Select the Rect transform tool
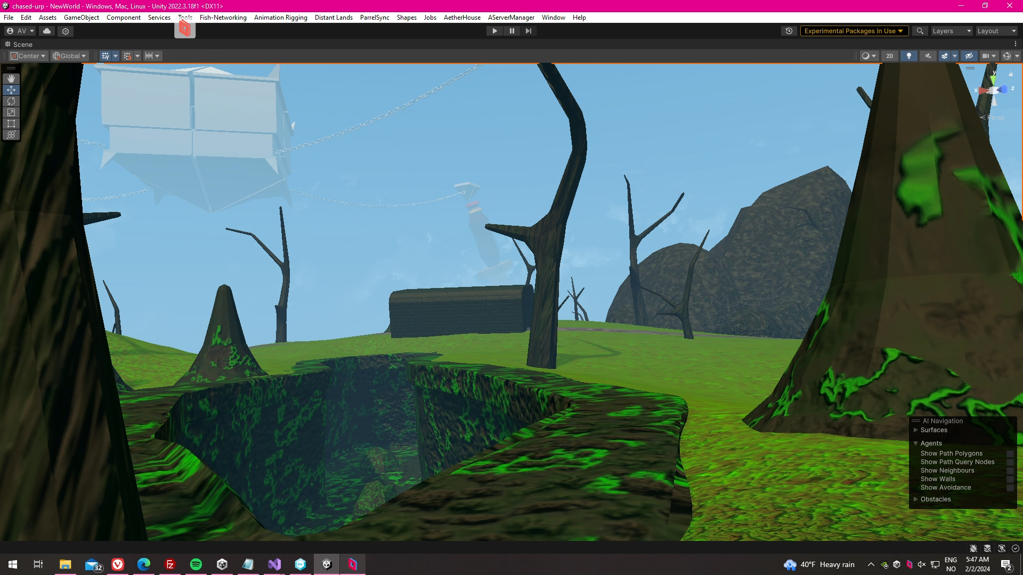The image size is (1023, 575). 11,124
